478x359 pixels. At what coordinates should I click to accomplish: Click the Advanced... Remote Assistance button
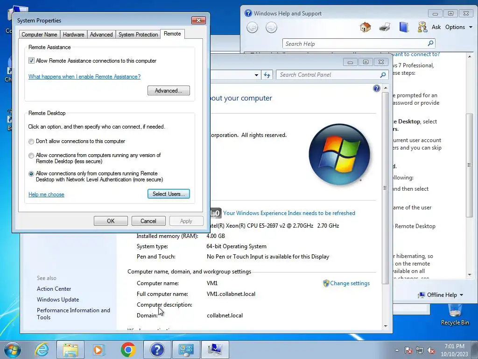(169, 91)
